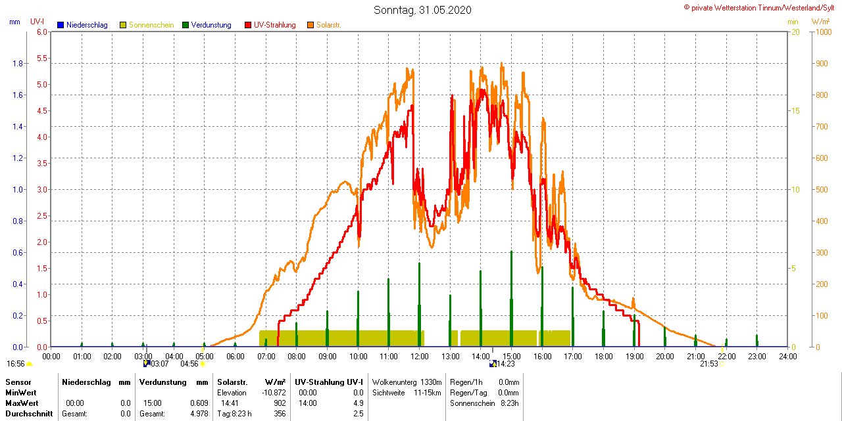Click the UV-Strahlung UV-I header in the table
The width and height of the screenshot is (842, 421).
point(328,382)
